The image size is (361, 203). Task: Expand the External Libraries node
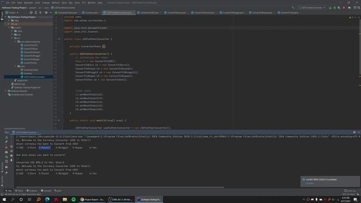[x=6, y=91]
